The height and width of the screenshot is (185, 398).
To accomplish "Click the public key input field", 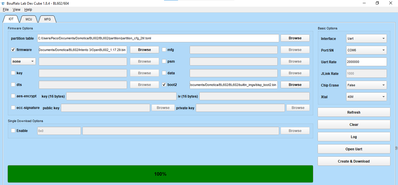I will (x=105, y=108).
